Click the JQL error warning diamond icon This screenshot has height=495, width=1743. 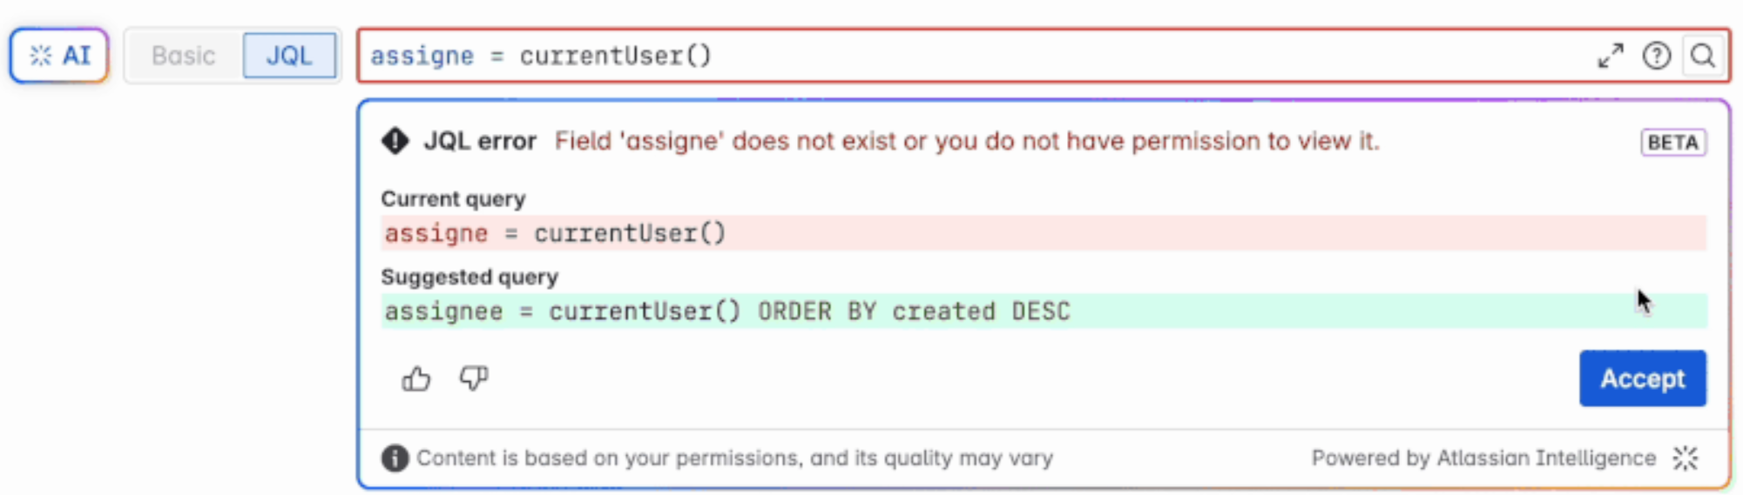click(395, 141)
